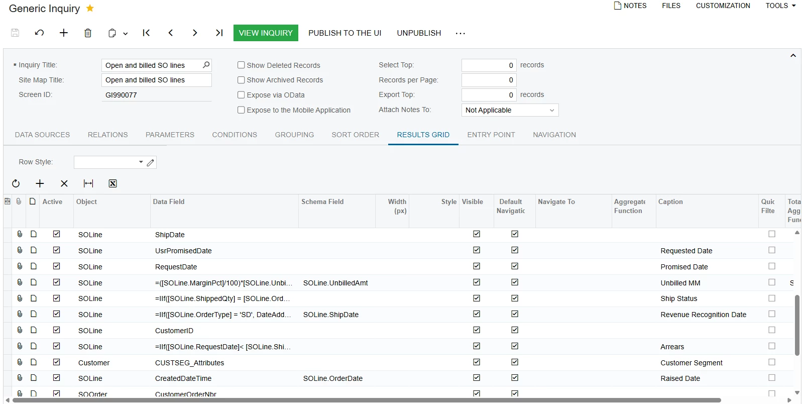
Task: Click the Clipboard copy icon
Action: [112, 33]
